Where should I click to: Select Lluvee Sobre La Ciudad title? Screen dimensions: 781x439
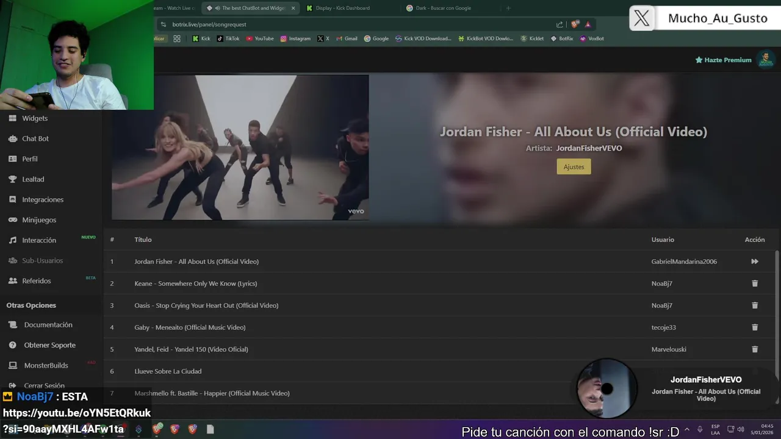tap(168, 371)
